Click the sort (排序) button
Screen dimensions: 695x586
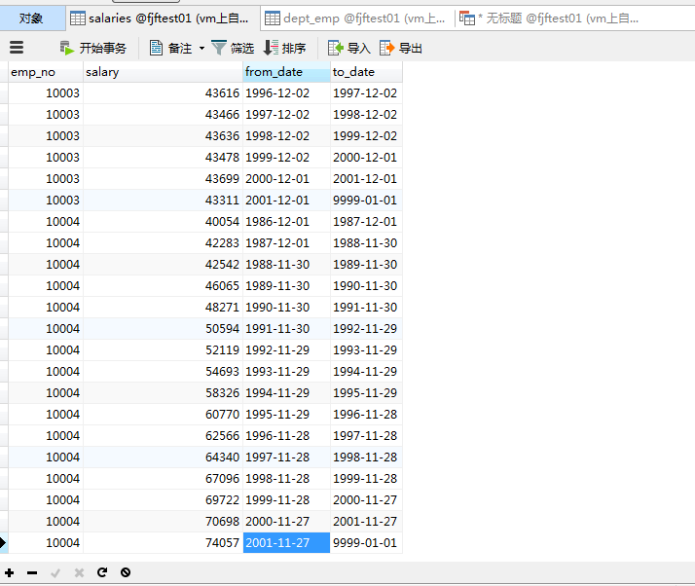pos(284,48)
